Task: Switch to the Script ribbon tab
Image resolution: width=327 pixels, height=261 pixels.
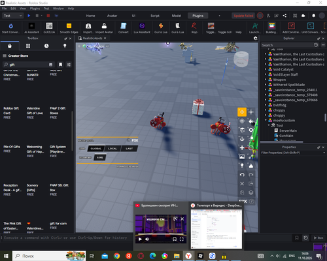Action: pos(155,16)
